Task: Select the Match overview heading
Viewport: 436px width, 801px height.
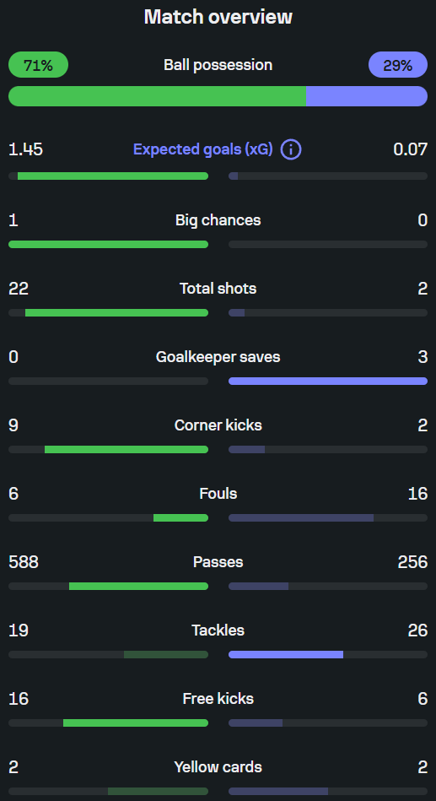Action: [x=218, y=17]
